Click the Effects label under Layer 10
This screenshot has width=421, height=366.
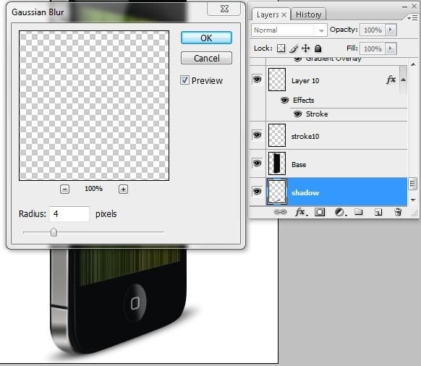(x=303, y=100)
